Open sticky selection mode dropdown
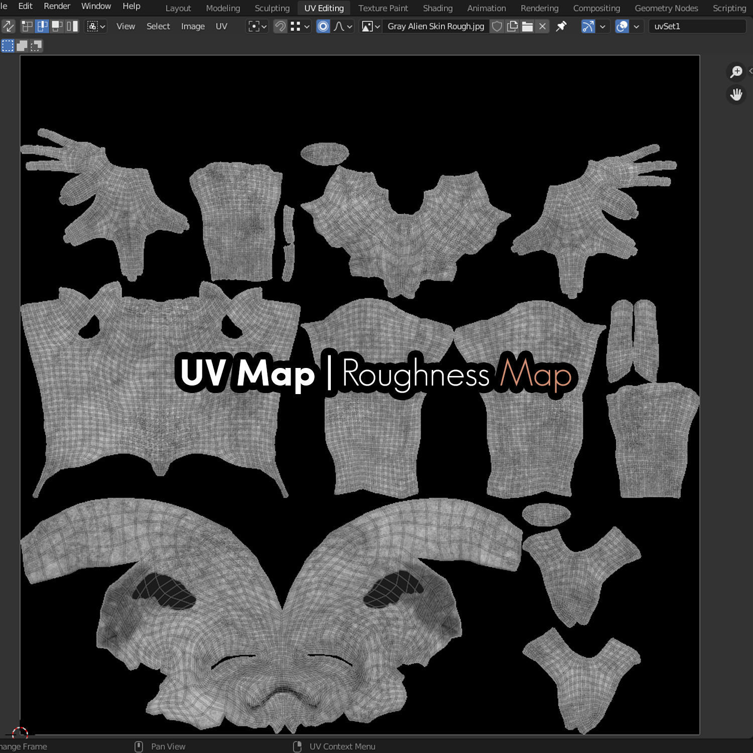Screen dimensions: 753x753 96,26
